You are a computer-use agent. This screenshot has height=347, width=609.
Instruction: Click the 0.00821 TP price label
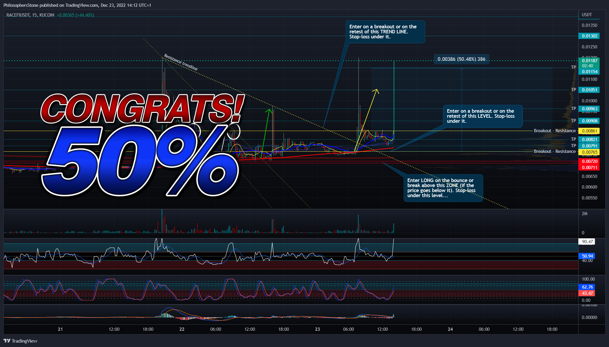[589, 140]
